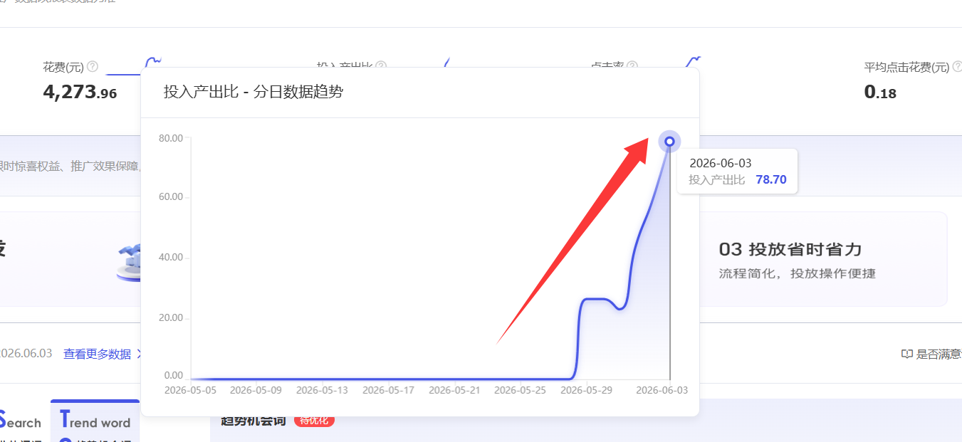
Task: Click the 2026-05-13 x-axis label
Action: pos(322,390)
